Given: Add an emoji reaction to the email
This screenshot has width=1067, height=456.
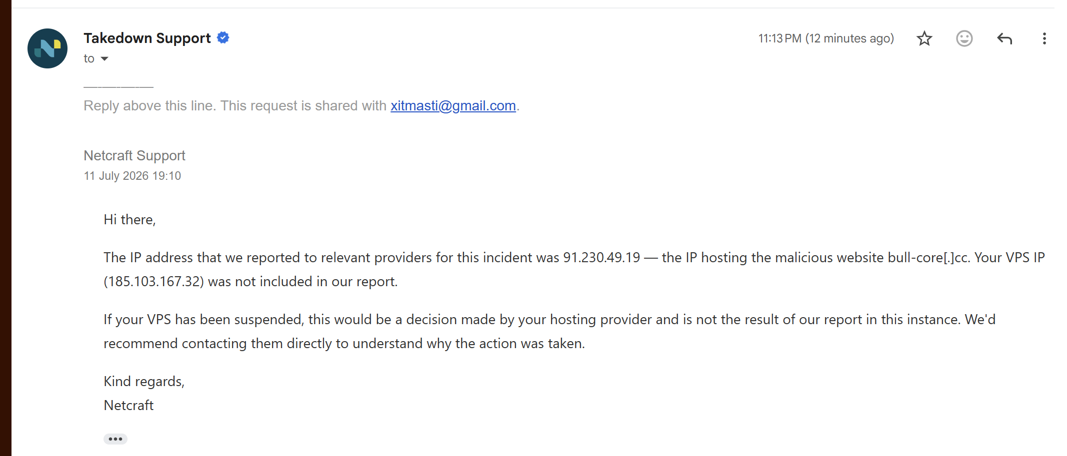Looking at the screenshot, I should pyautogui.click(x=964, y=38).
